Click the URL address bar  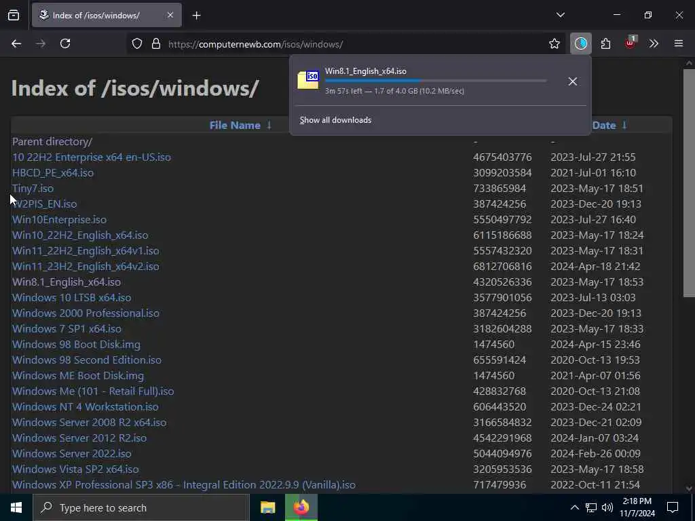[345, 44]
